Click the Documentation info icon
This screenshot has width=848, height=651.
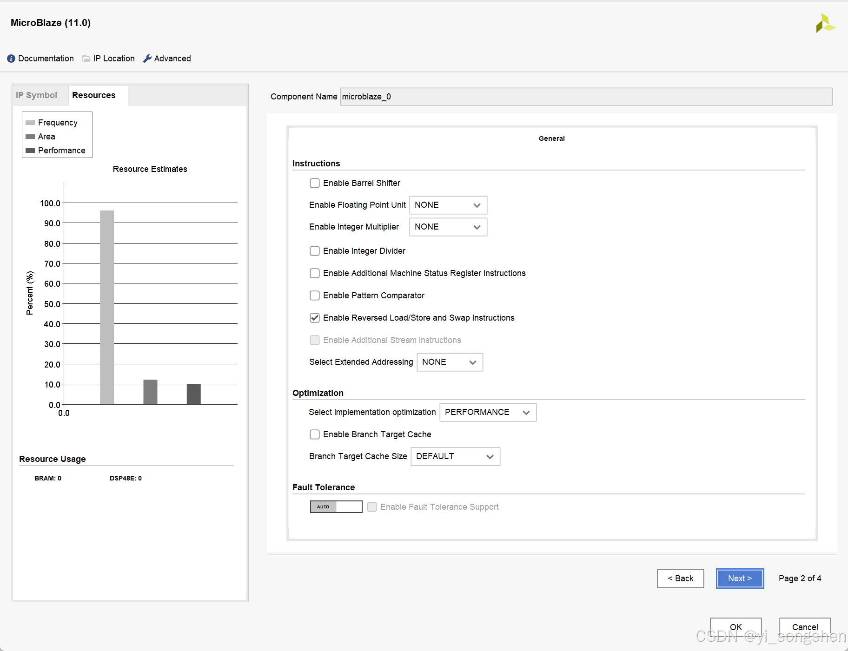(11, 59)
